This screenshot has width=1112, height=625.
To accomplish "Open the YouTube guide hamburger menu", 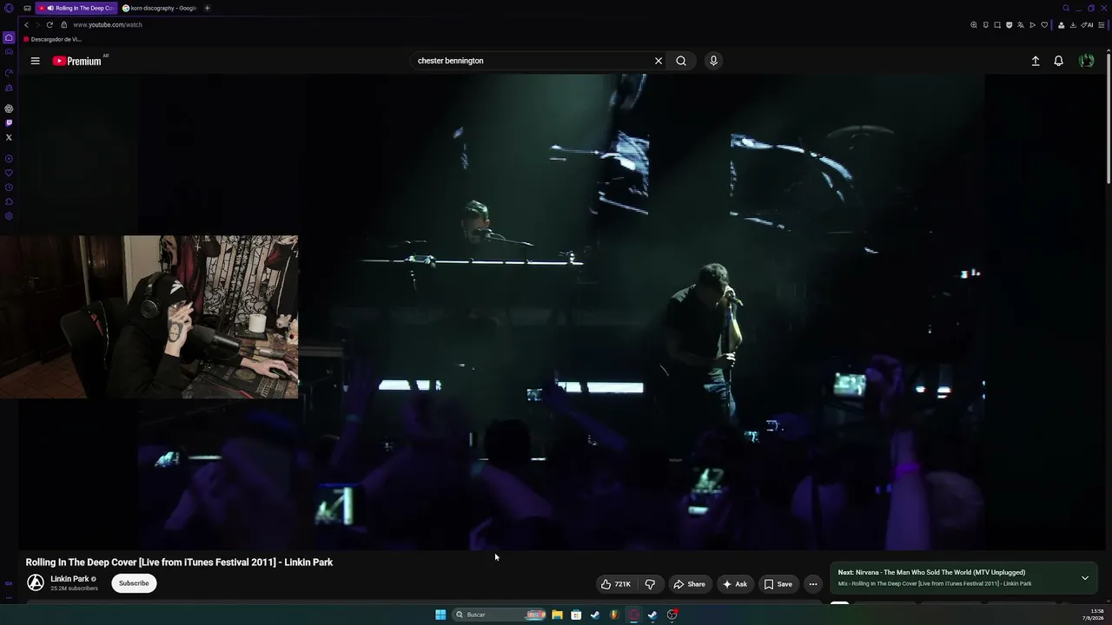I will pyautogui.click(x=35, y=61).
